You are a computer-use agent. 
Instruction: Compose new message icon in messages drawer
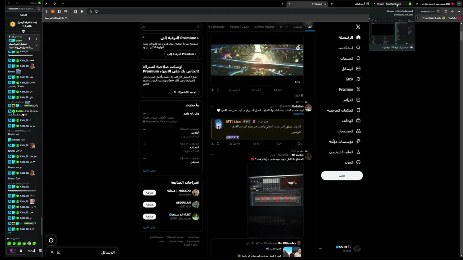click(59, 252)
